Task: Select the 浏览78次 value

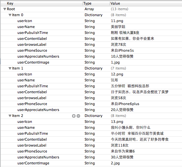Action: pyautogui.click(x=118, y=44)
